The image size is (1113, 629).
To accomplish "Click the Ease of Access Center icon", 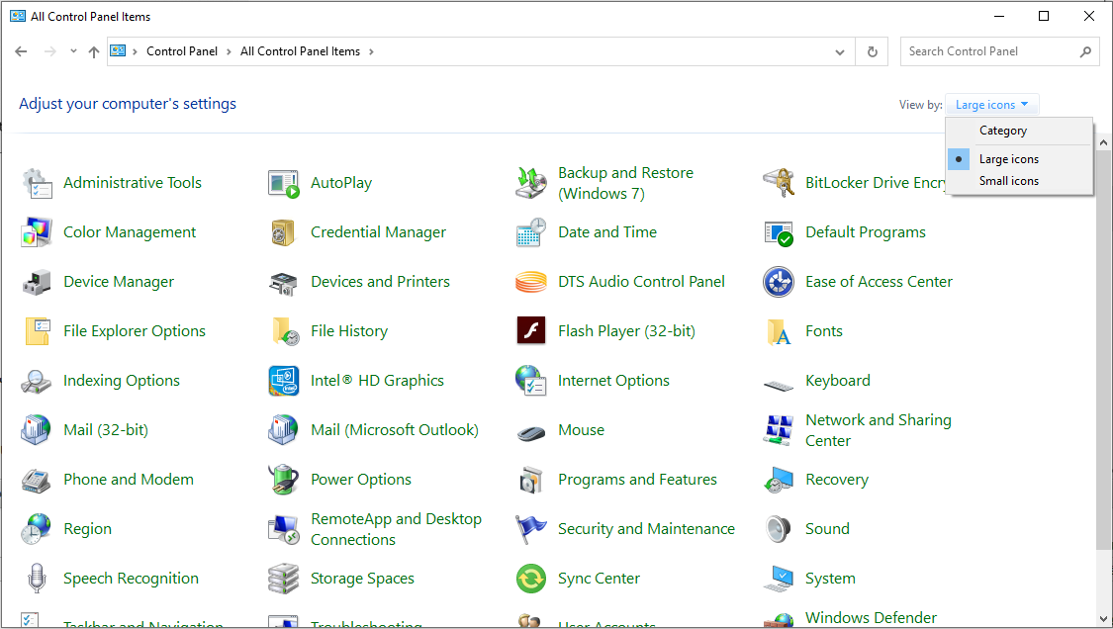I will click(779, 282).
